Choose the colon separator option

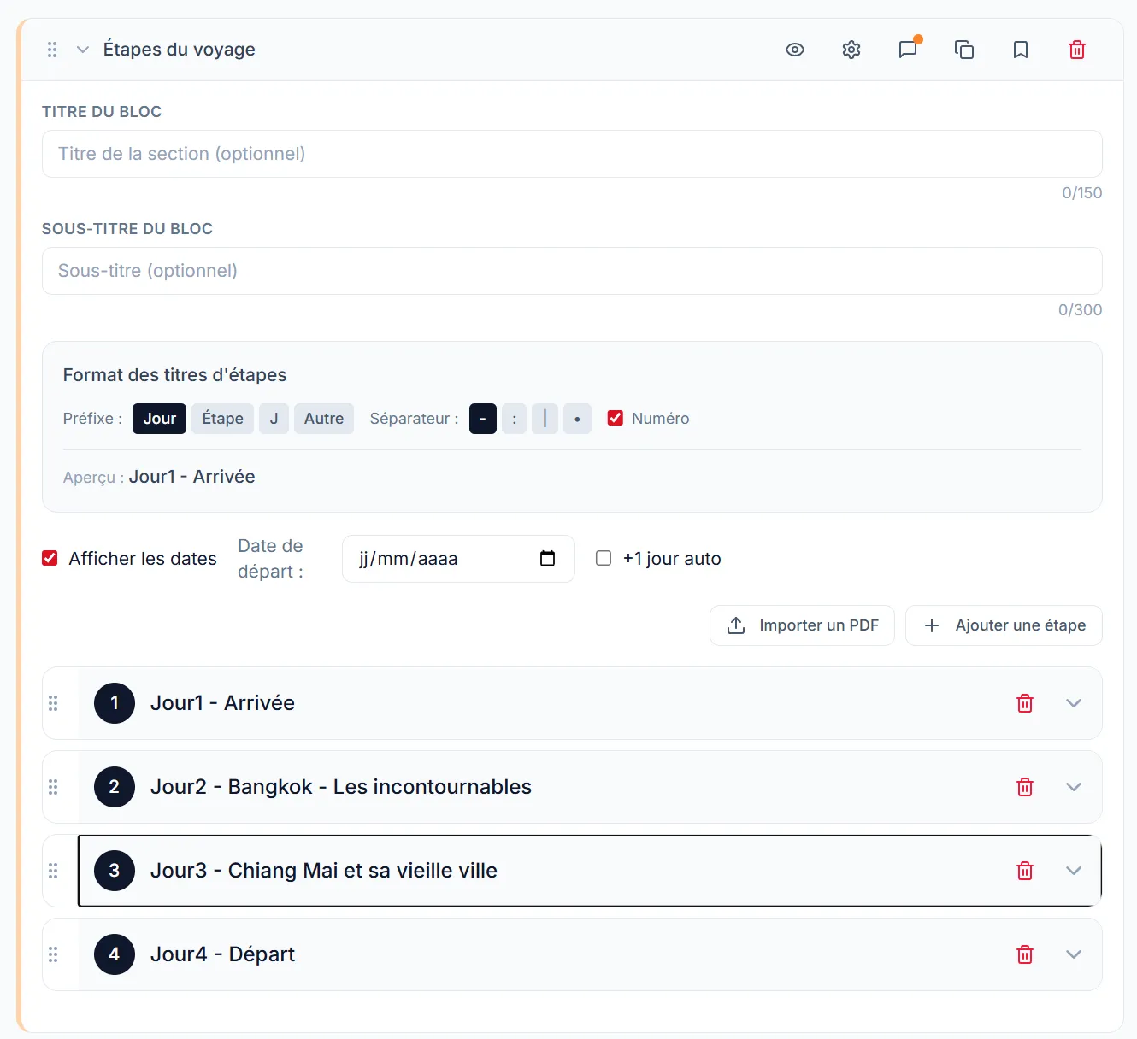pos(514,419)
